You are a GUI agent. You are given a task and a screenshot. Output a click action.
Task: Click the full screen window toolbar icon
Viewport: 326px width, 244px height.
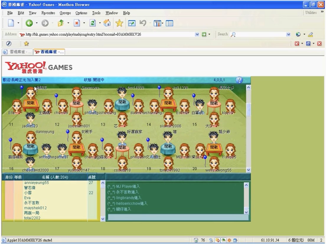pyautogui.click(x=132, y=23)
